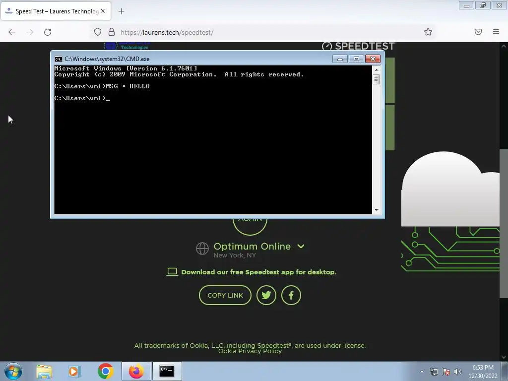Click the globe icon beside Optimum Online
The height and width of the screenshot is (381, 508).
pyautogui.click(x=202, y=249)
